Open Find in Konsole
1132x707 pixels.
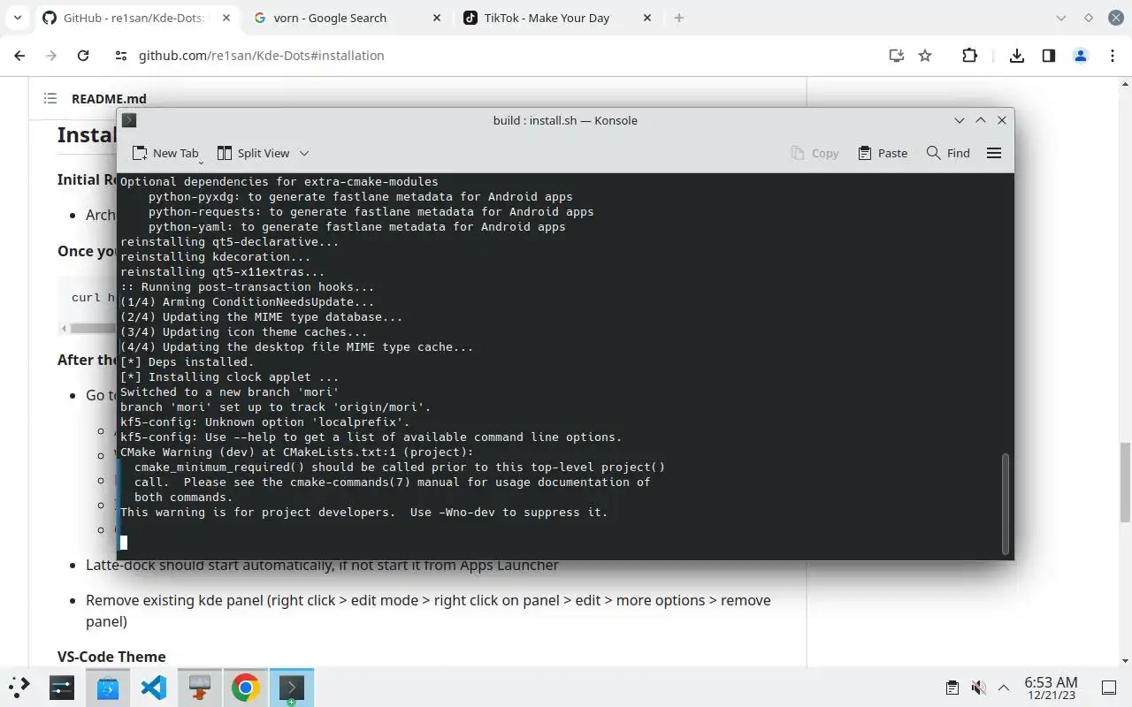click(948, 153)
